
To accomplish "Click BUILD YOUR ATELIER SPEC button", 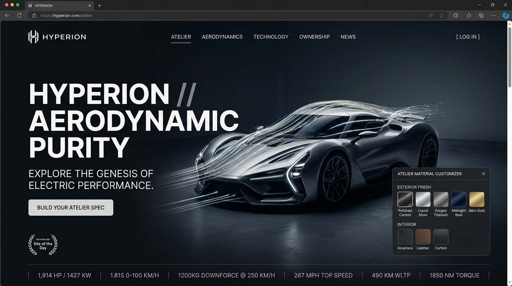I will tap(71, 207).
